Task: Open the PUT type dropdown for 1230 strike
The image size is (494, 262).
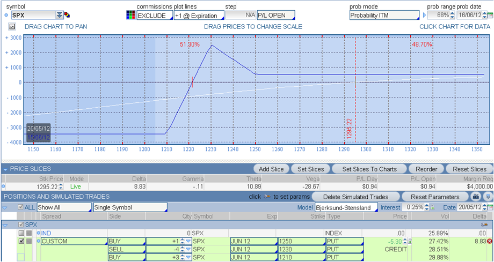Action: [345, 250]
